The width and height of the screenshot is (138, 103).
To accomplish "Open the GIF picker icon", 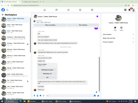I will (44, 96).
